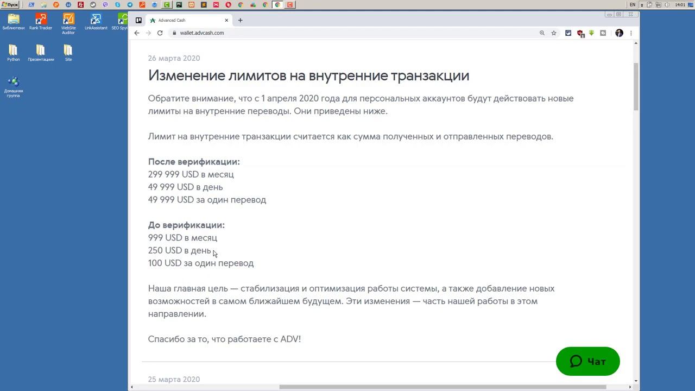Click the '100 USD за один перевод' line
This screenshot has width=695, height=391.
tap(201, 263)
